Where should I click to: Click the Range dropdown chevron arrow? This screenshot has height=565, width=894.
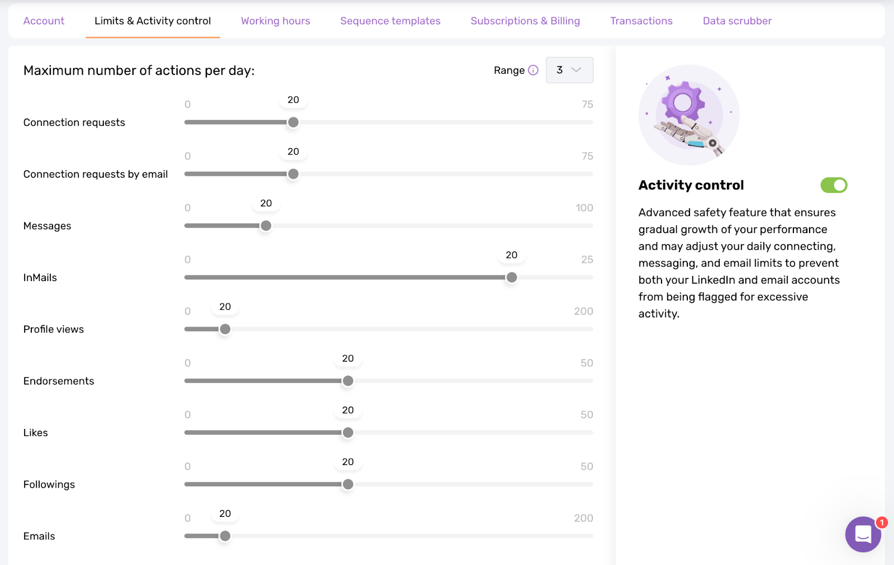[x=577, y=70]
